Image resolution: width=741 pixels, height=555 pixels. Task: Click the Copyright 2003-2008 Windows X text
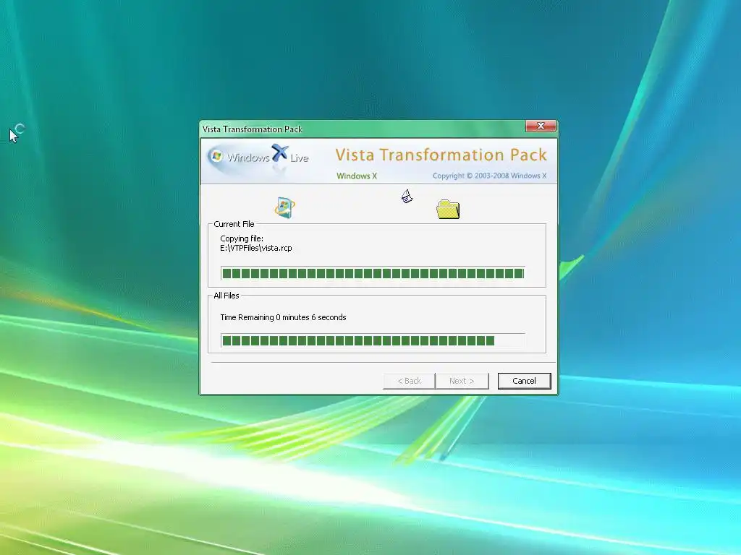click(490, 176)
